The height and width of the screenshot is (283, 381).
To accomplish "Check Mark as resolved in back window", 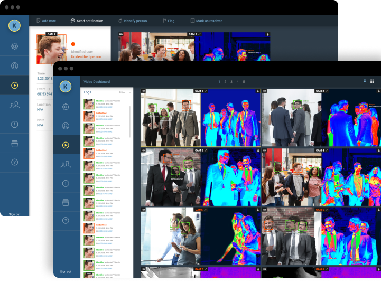I will click(x=206, y=21).
